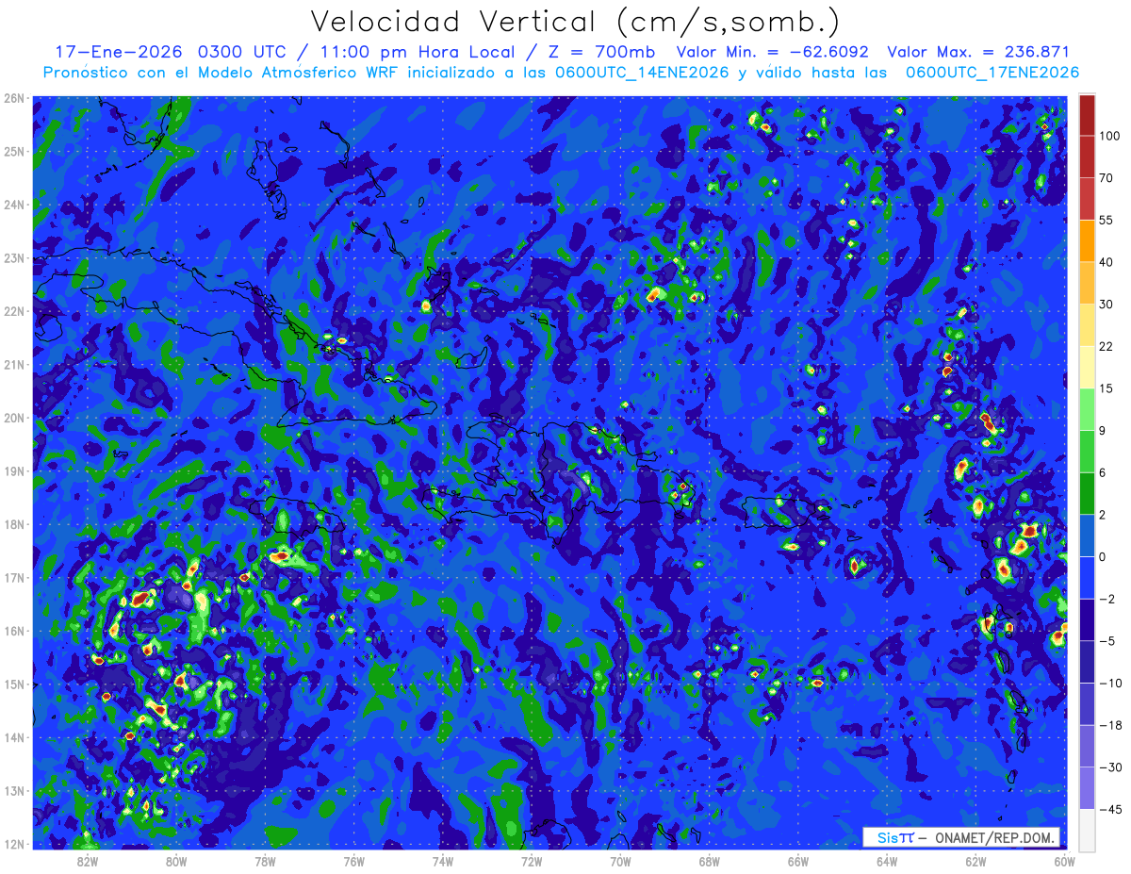Click the colorbar label "-18"

1109,725
